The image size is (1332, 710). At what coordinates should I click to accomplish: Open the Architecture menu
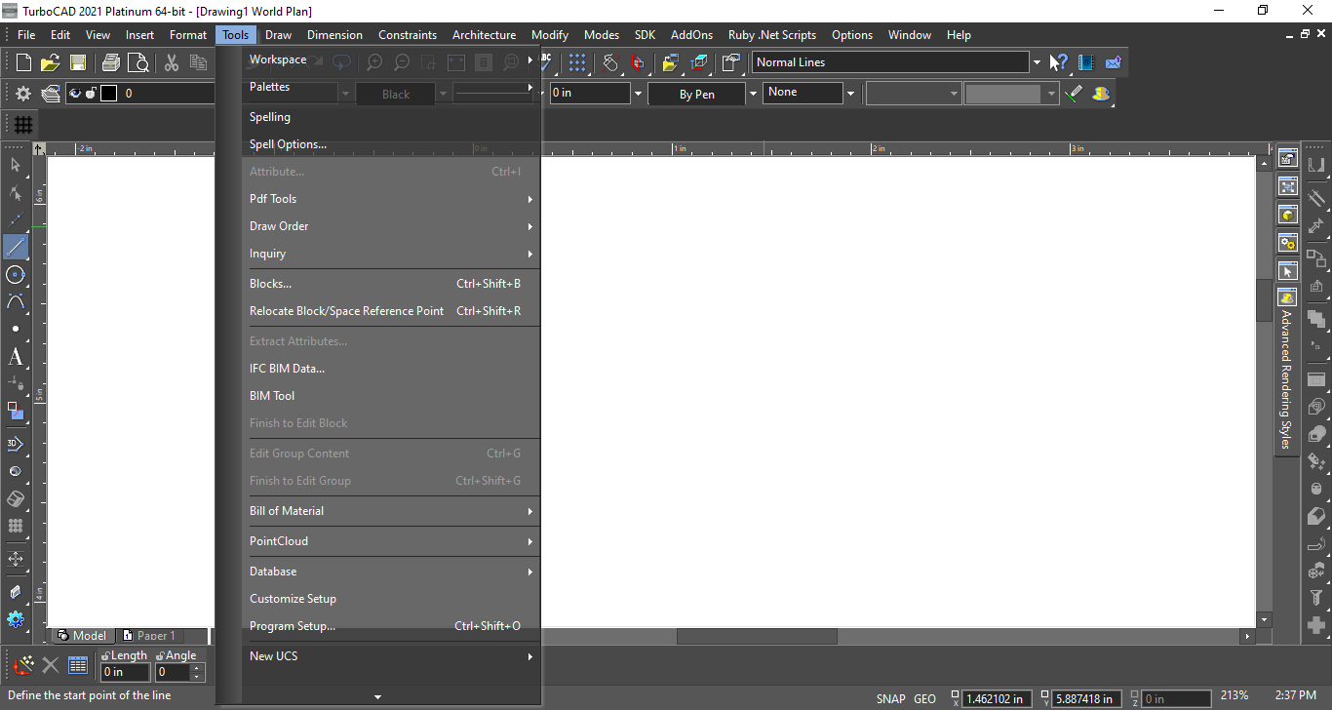click(x=484, y=35)
